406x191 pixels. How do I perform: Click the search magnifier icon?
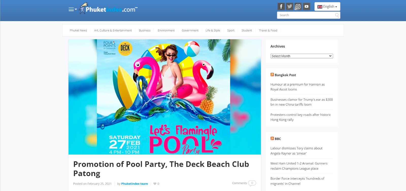pyautogui.click(x=337, y=15)
